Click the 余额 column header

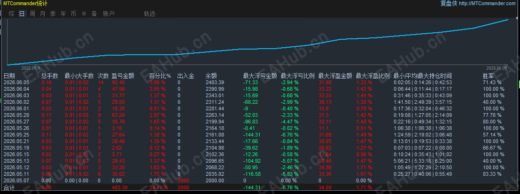[211, 76]
